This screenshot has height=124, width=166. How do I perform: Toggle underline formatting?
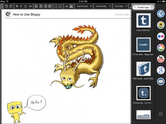tap(26, 6)
